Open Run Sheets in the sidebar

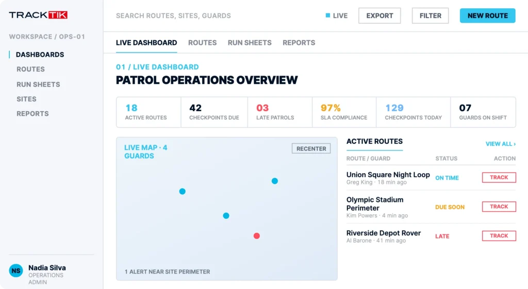click(38, 84)
